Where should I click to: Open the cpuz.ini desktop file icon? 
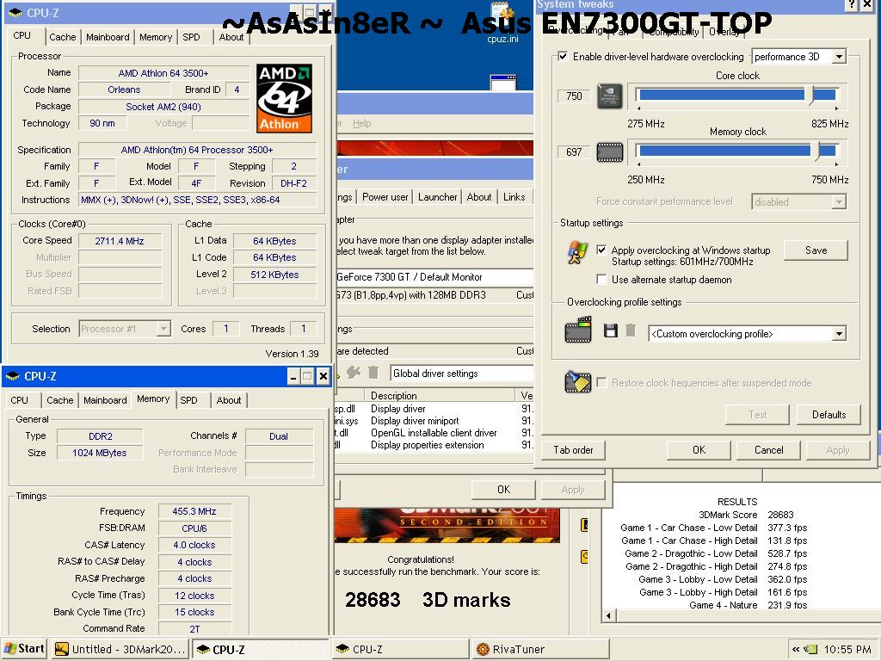point(502,23)
